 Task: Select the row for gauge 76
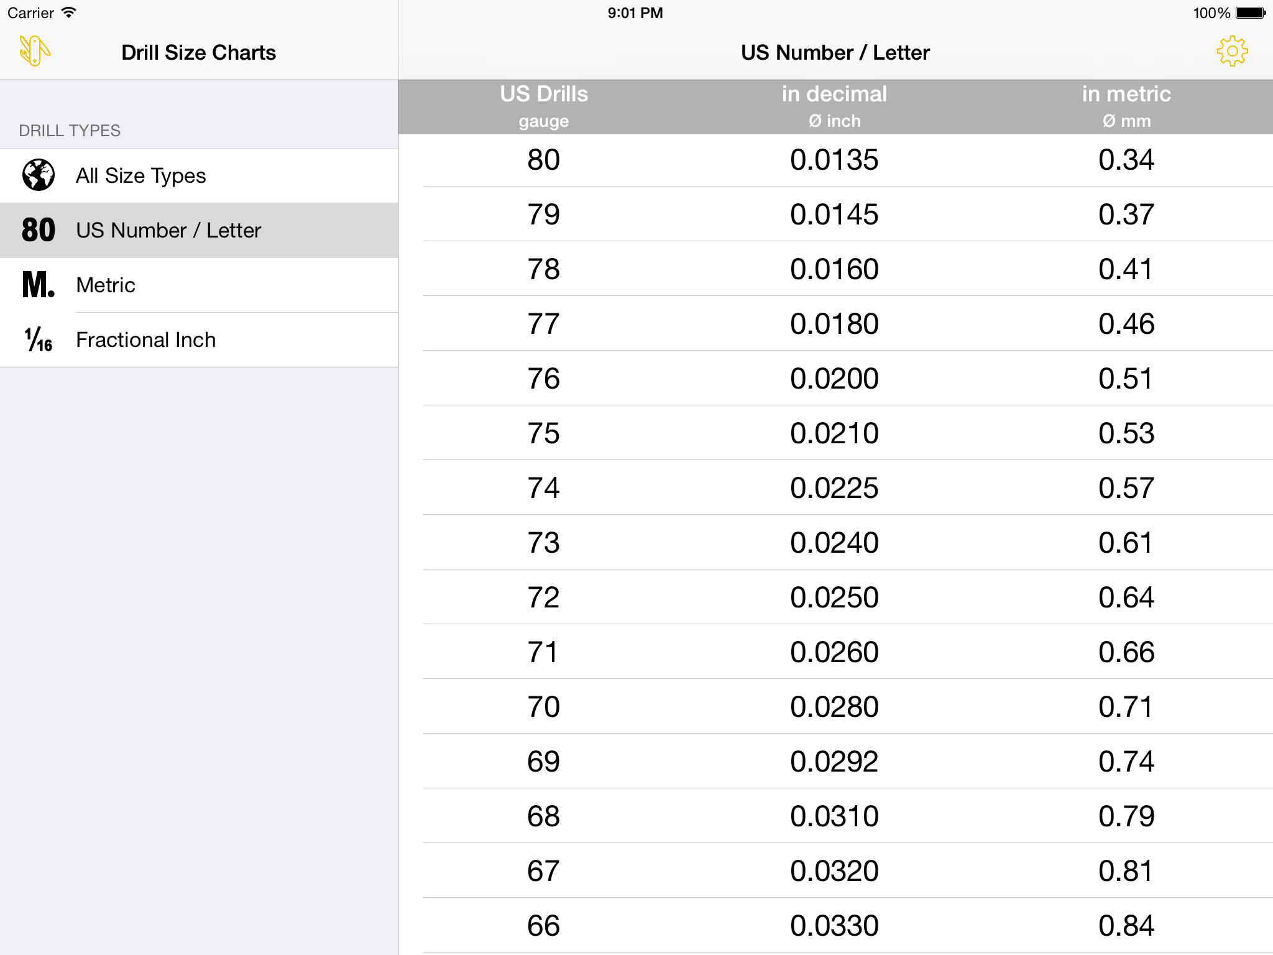pos(835,379)
